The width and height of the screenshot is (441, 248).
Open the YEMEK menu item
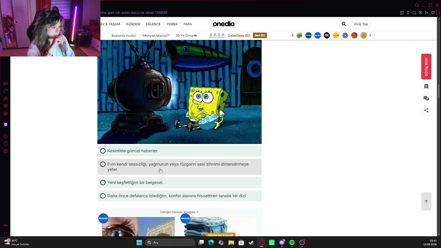click(172, 24)
